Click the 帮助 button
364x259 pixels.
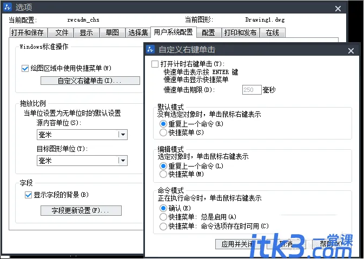click(331, 244)
